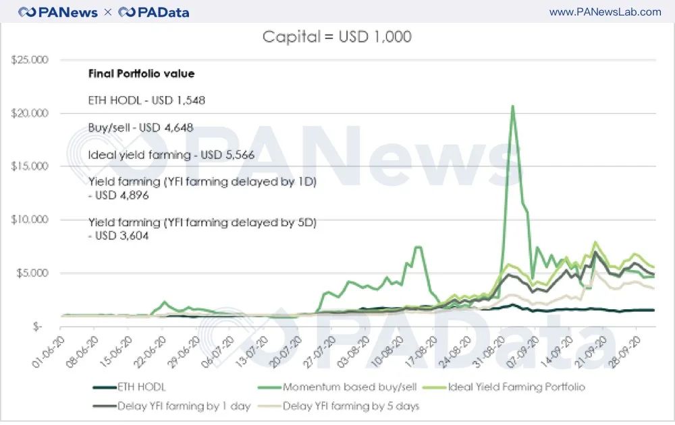
Task: Open the www.PANewsLab.com link
Action: [x=605, y=12]
